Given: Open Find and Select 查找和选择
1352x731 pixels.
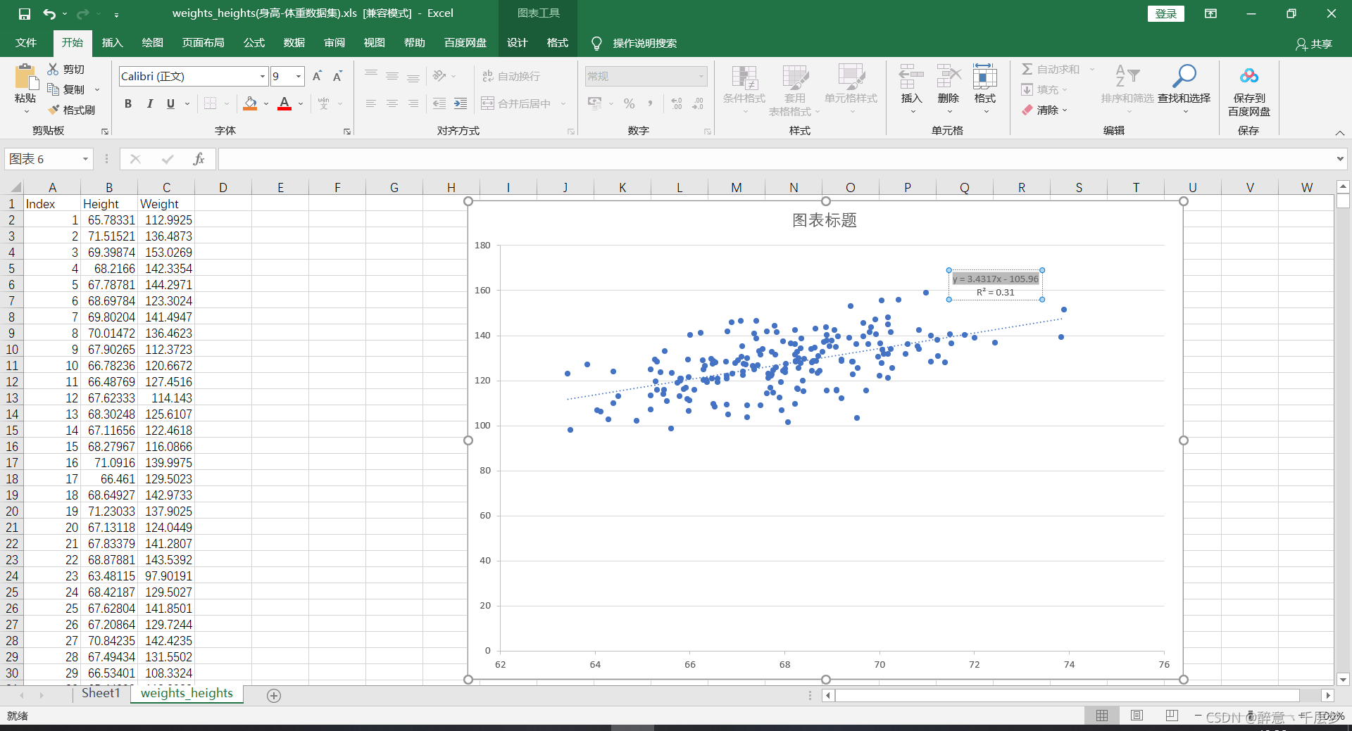Looking at the screenshot, I should [1184, 88].
